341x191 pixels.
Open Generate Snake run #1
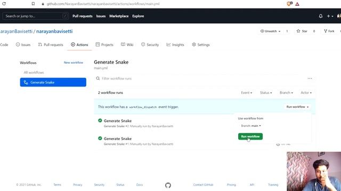[118, 138]
